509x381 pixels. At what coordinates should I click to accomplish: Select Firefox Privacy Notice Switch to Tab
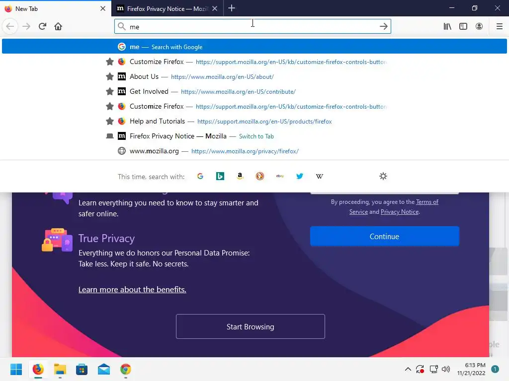[x=254, y=136]
